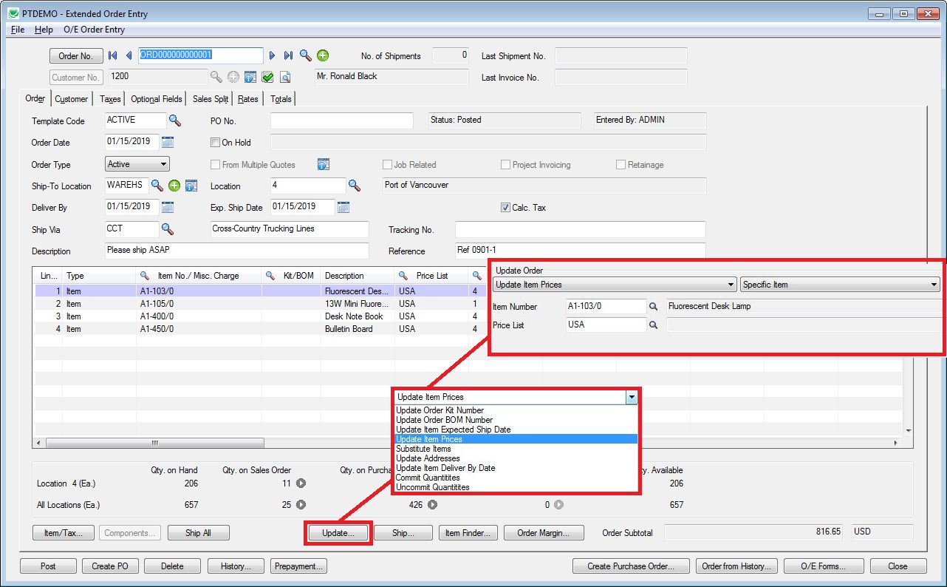
Task: Click the Description field containing Please ship ASAP
Action: click(x=237, y=251)
